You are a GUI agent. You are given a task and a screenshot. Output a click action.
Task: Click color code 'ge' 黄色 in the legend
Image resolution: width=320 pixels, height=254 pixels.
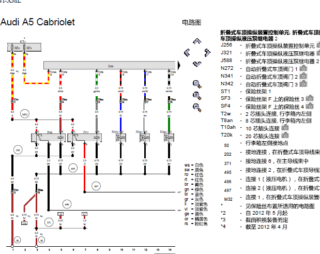point(194,214)
